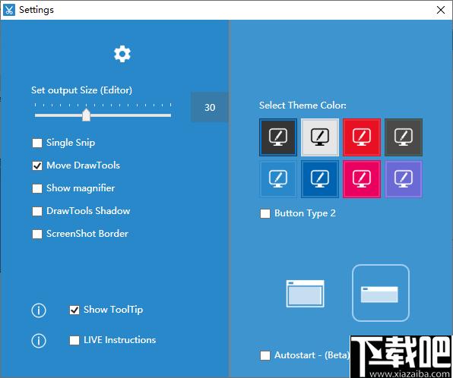Screen dimensions: 453x378
Task: Toggle Button Type 2 checkbox
Action: [x=265, y=214]
